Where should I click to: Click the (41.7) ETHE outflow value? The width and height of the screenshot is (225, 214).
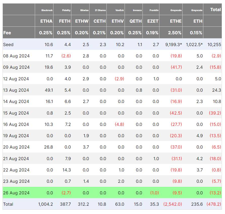click(176, 67)
